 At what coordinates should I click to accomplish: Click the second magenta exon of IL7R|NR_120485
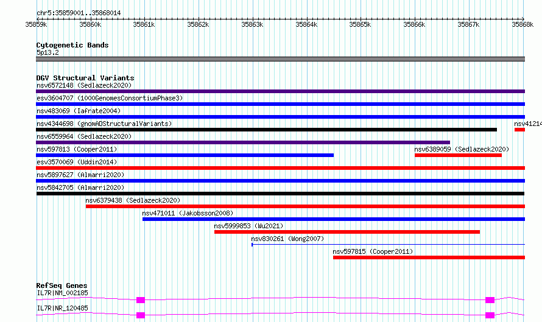click(490, 315)
